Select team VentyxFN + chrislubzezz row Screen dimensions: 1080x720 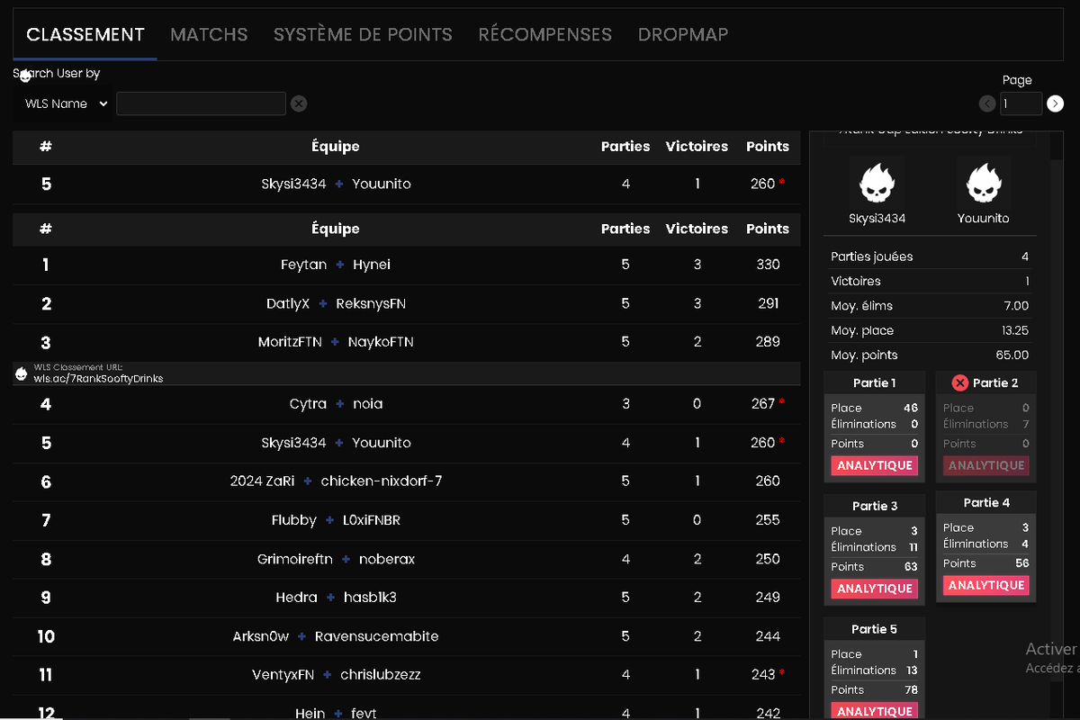(407, 675)
